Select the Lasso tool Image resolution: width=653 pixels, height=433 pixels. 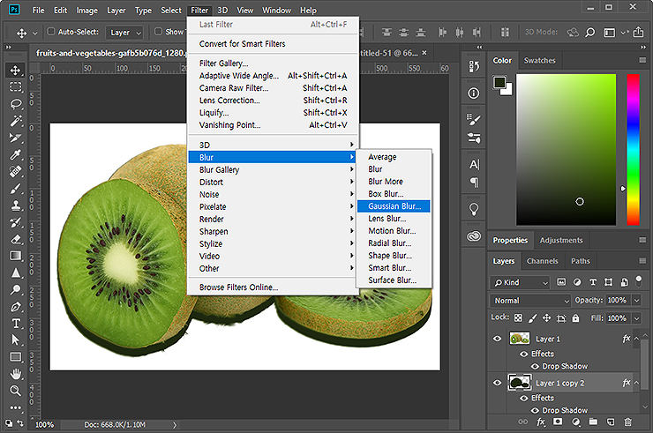pos(15,104)
